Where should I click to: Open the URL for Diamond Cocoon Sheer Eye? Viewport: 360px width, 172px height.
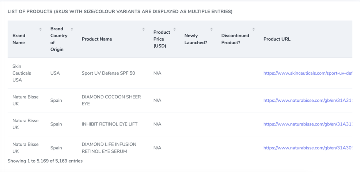coord(307,100)
